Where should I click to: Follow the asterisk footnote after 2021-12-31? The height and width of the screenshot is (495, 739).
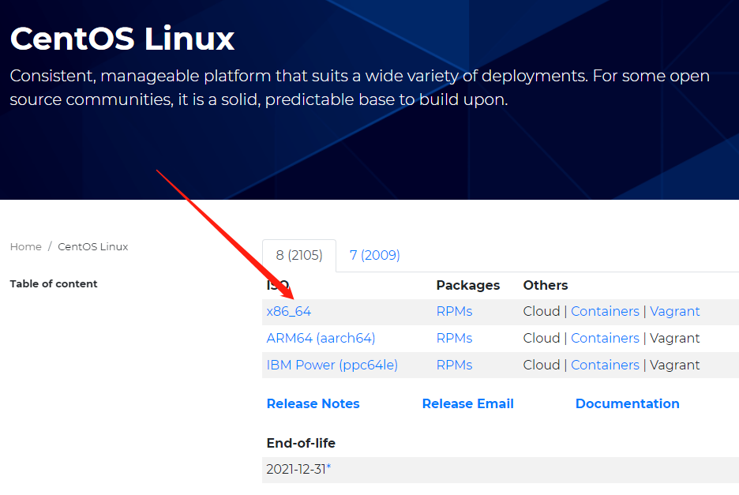click(x=329, y=467)
